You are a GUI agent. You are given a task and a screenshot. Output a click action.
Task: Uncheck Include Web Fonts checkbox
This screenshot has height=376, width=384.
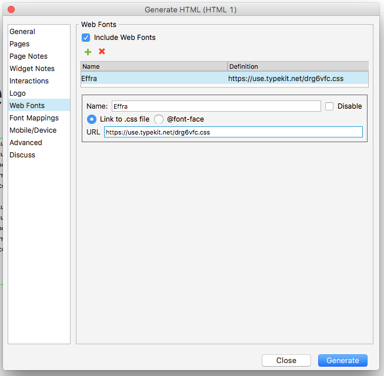click(x=86, y=38)
